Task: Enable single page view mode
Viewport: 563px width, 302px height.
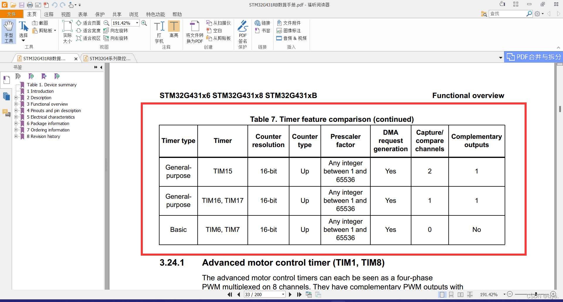Action: pyautogui.click(x=442, y=294)
